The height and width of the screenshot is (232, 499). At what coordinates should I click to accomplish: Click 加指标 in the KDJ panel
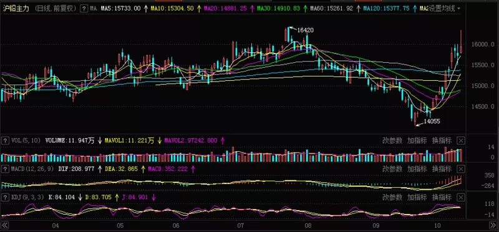click(417, 197)
